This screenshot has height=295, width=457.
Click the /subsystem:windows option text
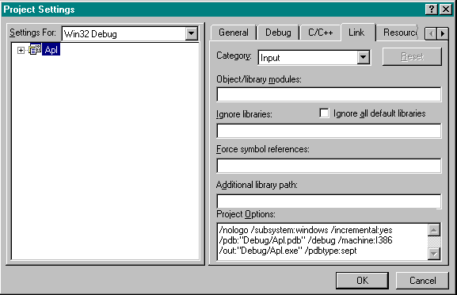[x=289, y=230]
